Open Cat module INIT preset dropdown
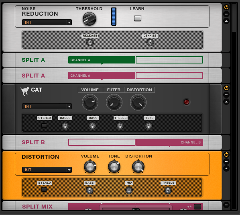The width and height of the screenshot is (240, 215). (47, 106)
